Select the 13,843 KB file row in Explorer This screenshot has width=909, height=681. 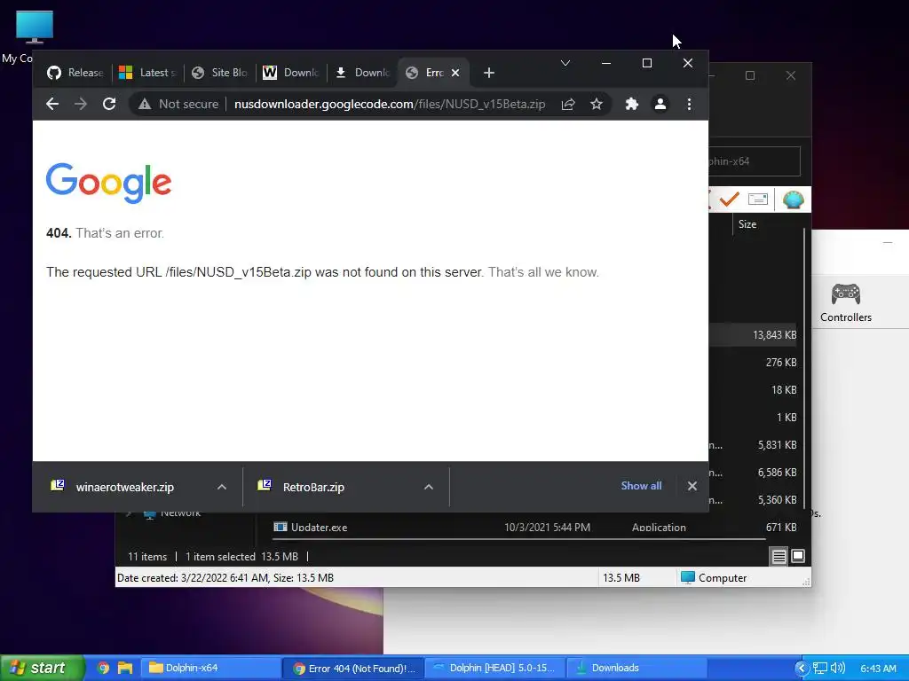(x=754, y=334)
